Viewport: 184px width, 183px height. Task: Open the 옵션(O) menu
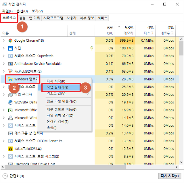coord(22,11)
